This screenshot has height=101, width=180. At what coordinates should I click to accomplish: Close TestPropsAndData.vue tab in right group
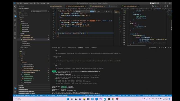coord(139,6)
